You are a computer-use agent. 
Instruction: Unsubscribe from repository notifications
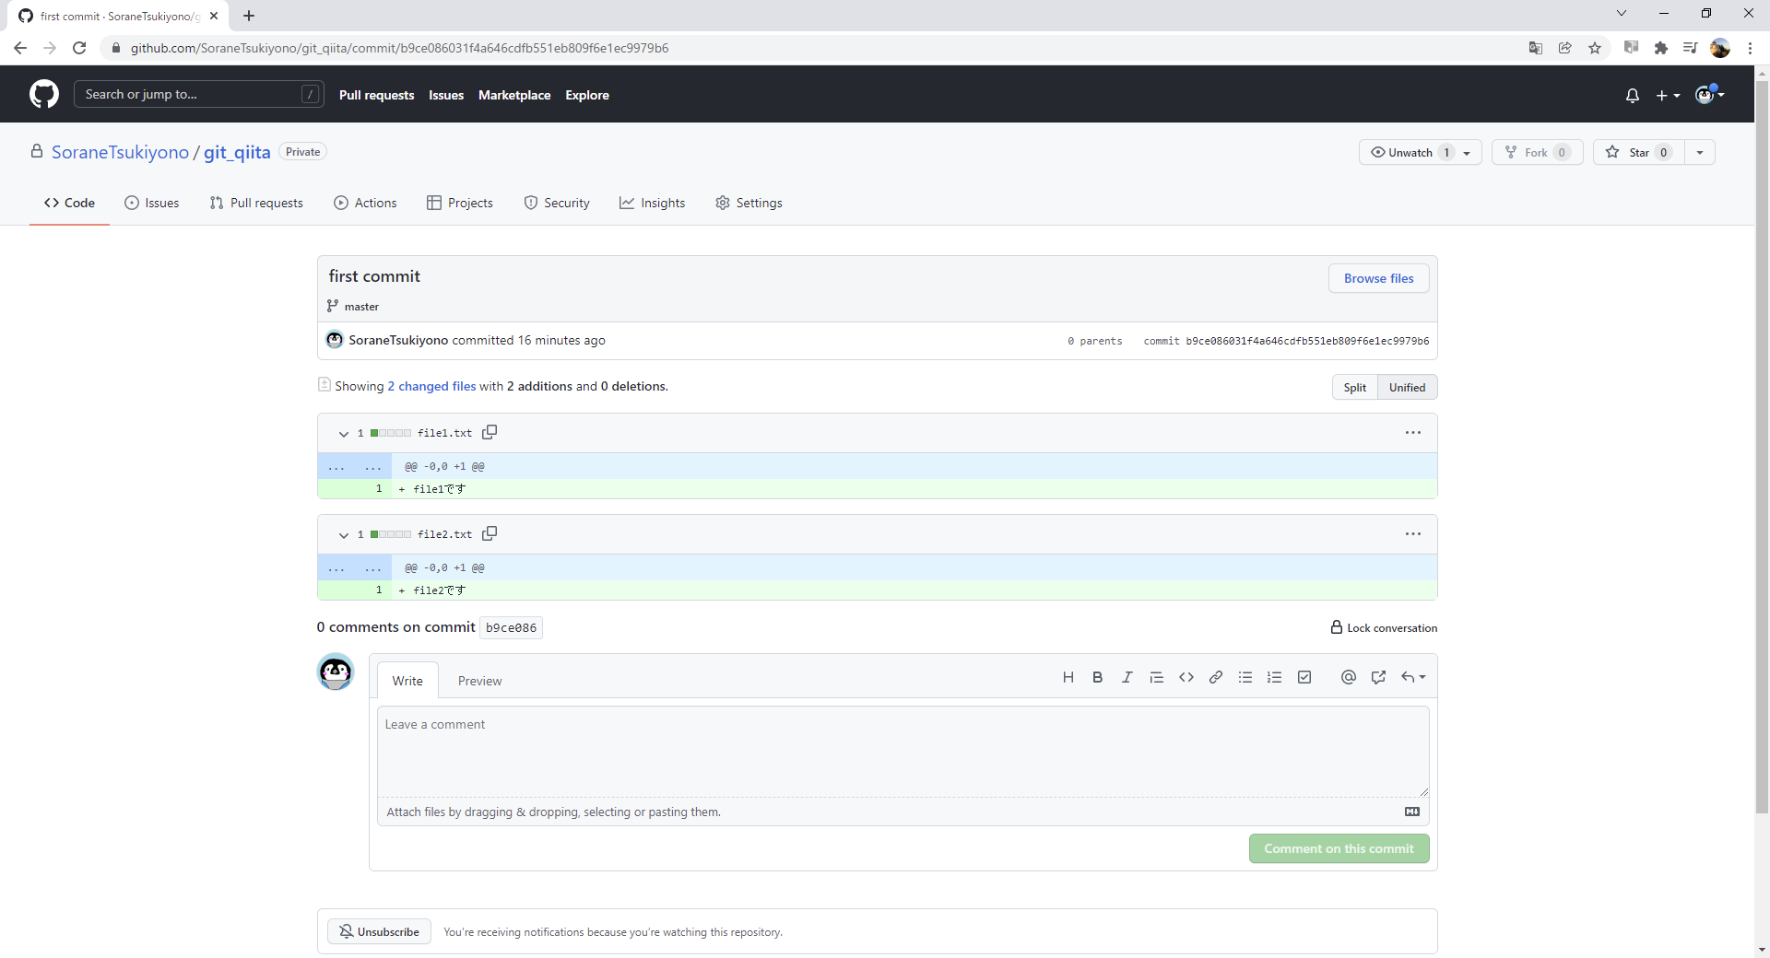pos(379,931)
